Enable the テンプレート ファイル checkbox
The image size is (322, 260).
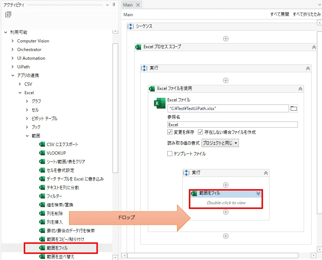pyautogui.click(x=170, y=154)
